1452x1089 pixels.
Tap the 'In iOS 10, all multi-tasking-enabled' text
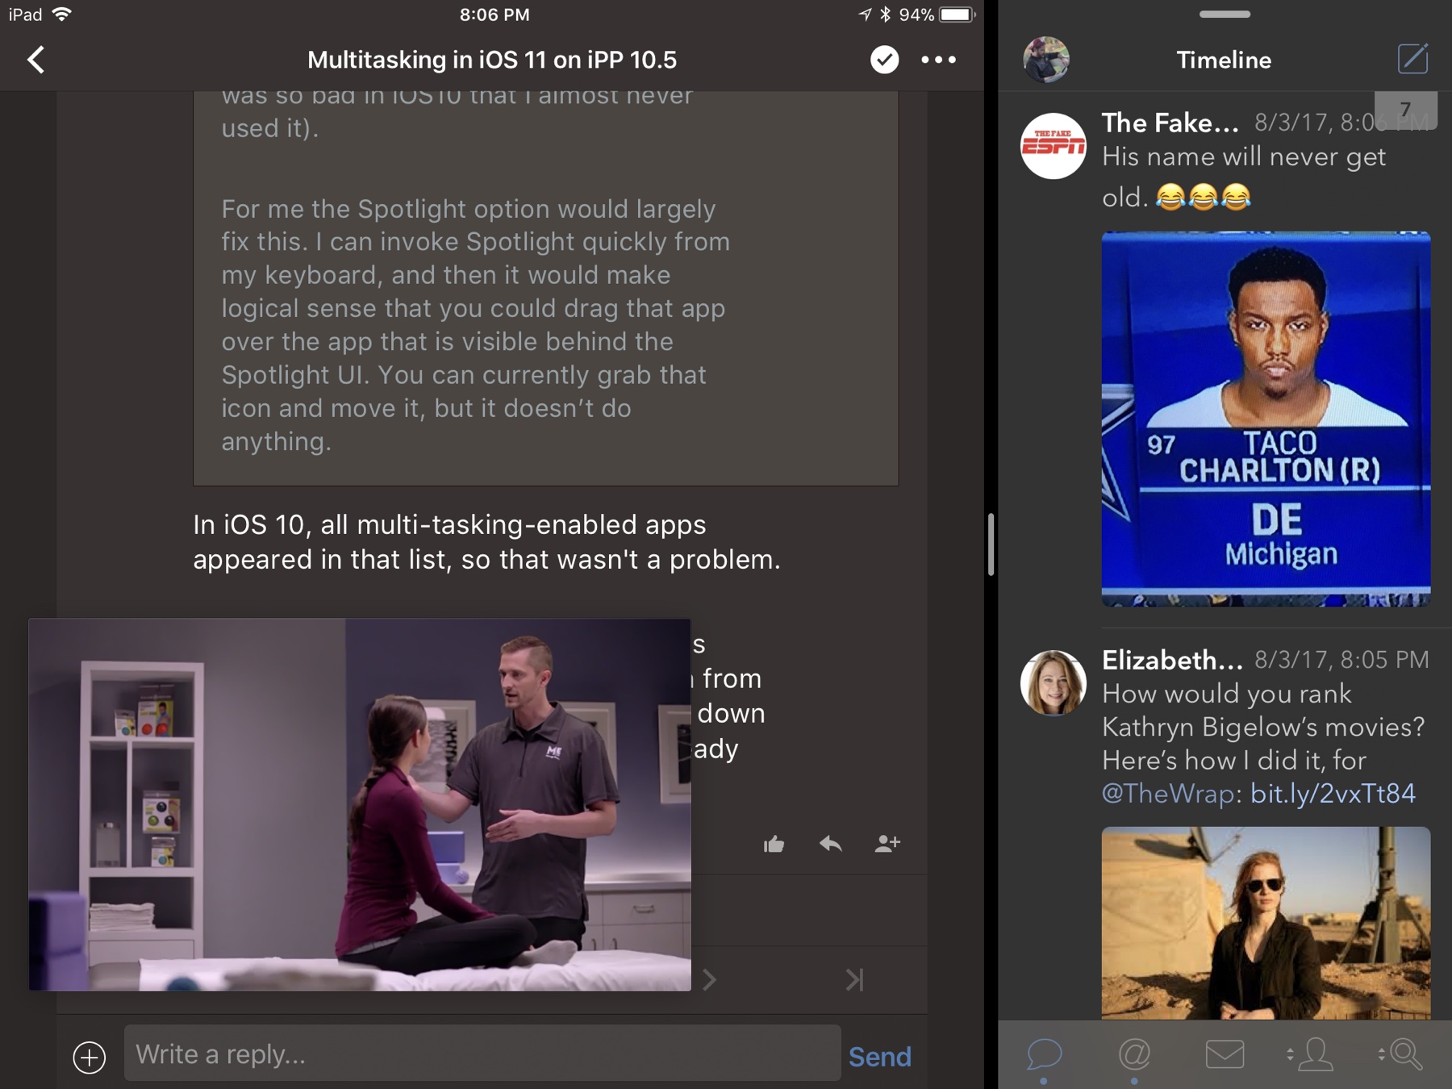(x=486, y=542)
